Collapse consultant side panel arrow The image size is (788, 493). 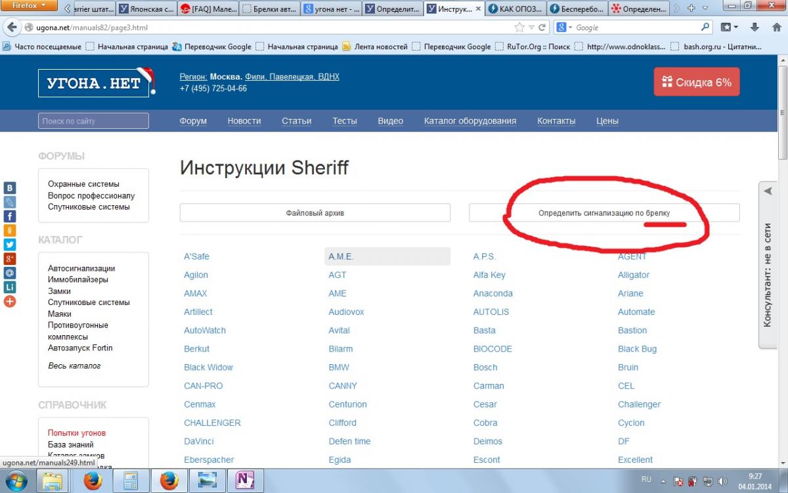pos(767,191)
